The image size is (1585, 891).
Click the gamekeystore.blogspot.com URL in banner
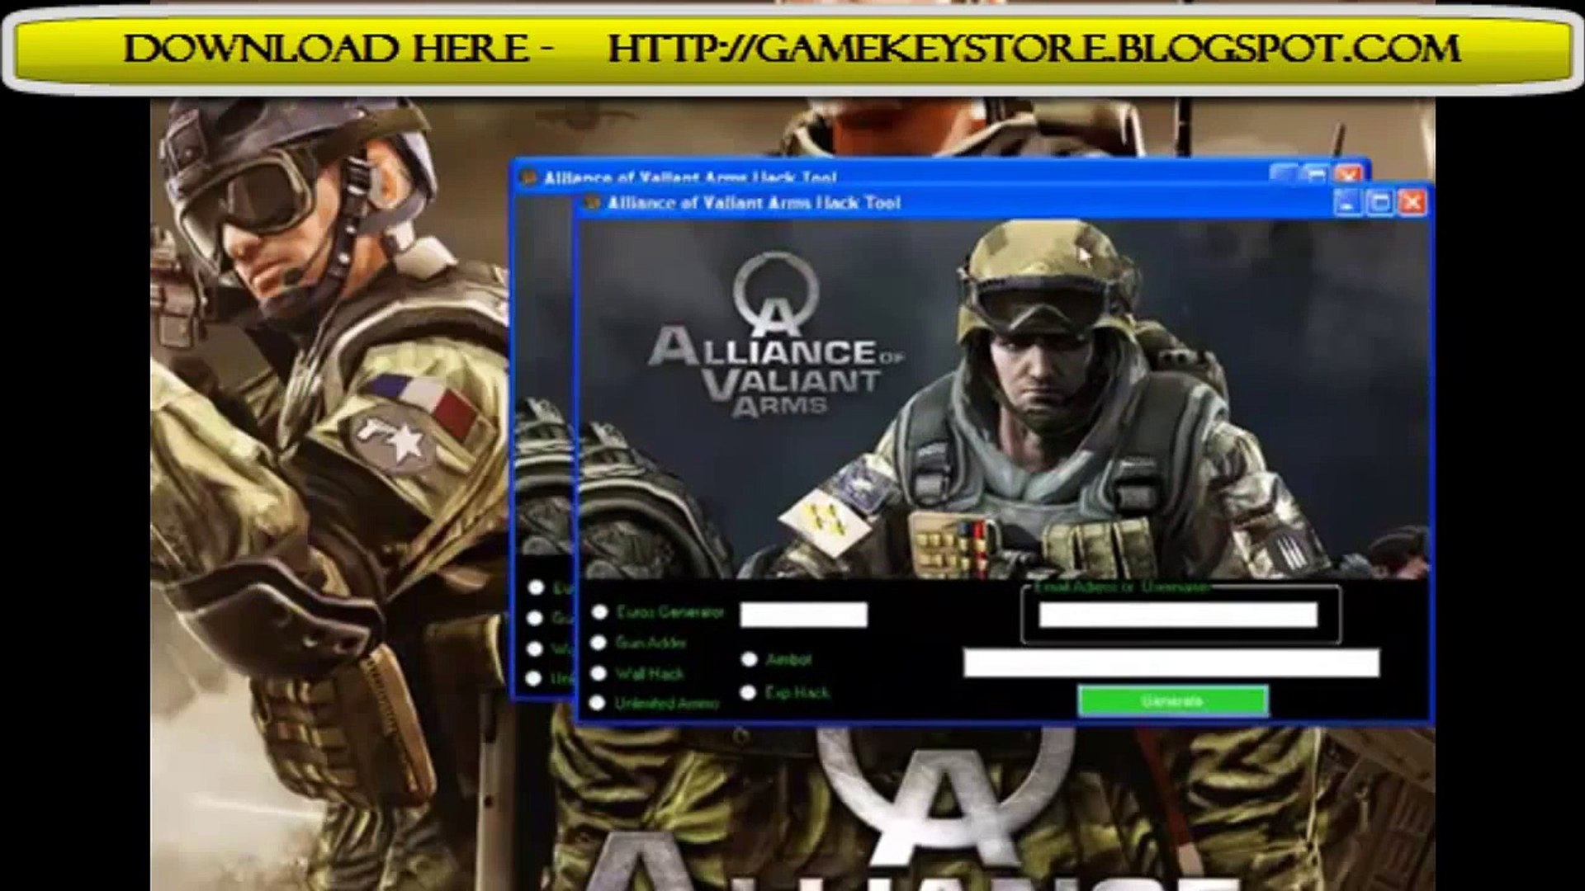point(1034,49)
